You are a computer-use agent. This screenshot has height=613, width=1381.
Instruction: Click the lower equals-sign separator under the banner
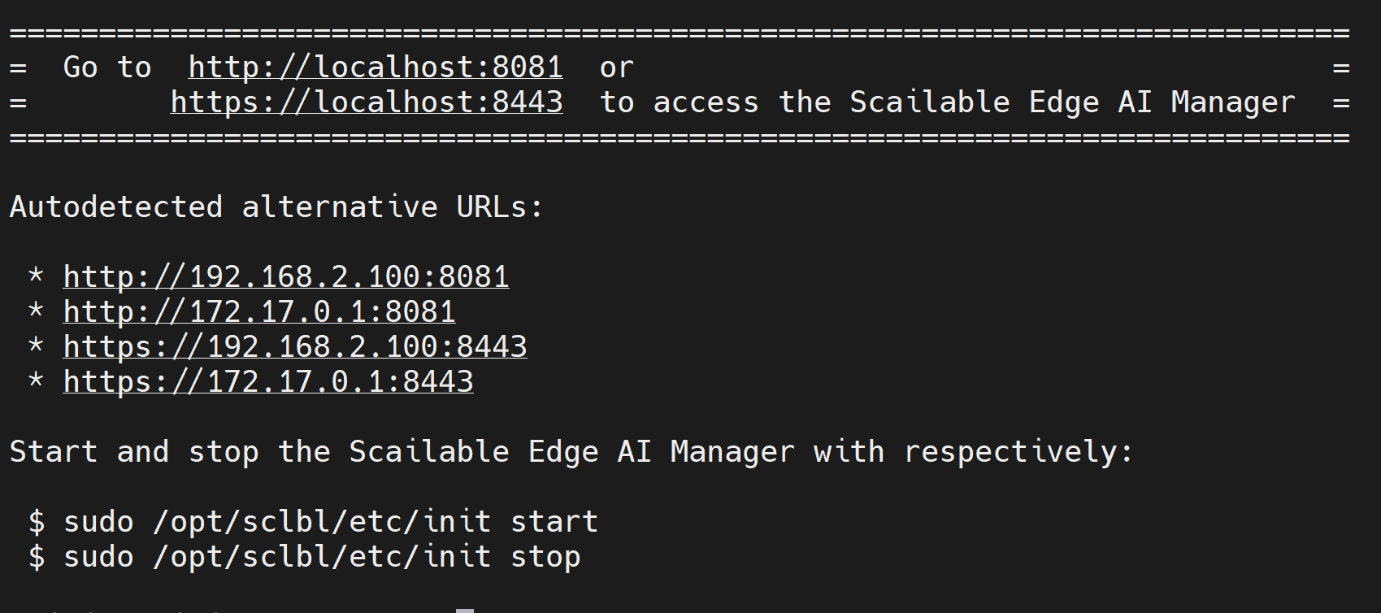click(680, 138)
